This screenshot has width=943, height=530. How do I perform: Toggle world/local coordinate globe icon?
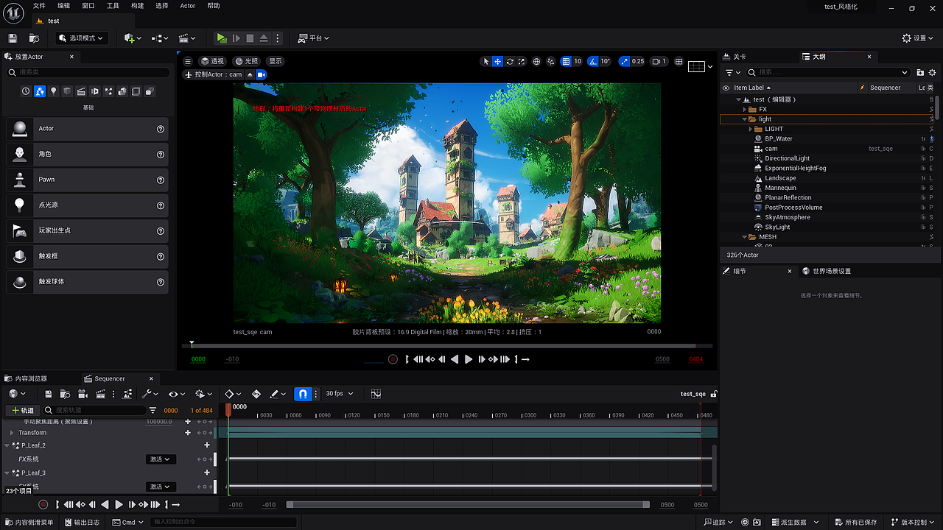pyautogui.click(x=537, y=62)
